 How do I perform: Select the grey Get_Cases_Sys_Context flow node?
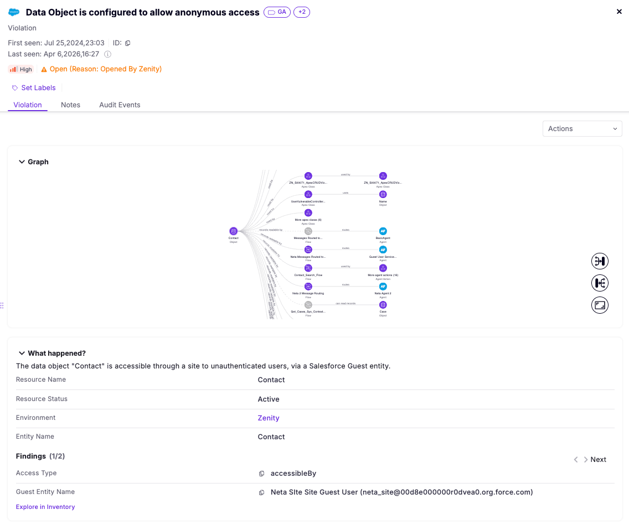(x=308, y=305)
